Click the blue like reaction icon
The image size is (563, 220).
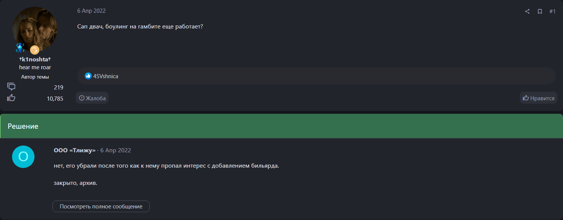pyautogui.click(x=88, y=76)
